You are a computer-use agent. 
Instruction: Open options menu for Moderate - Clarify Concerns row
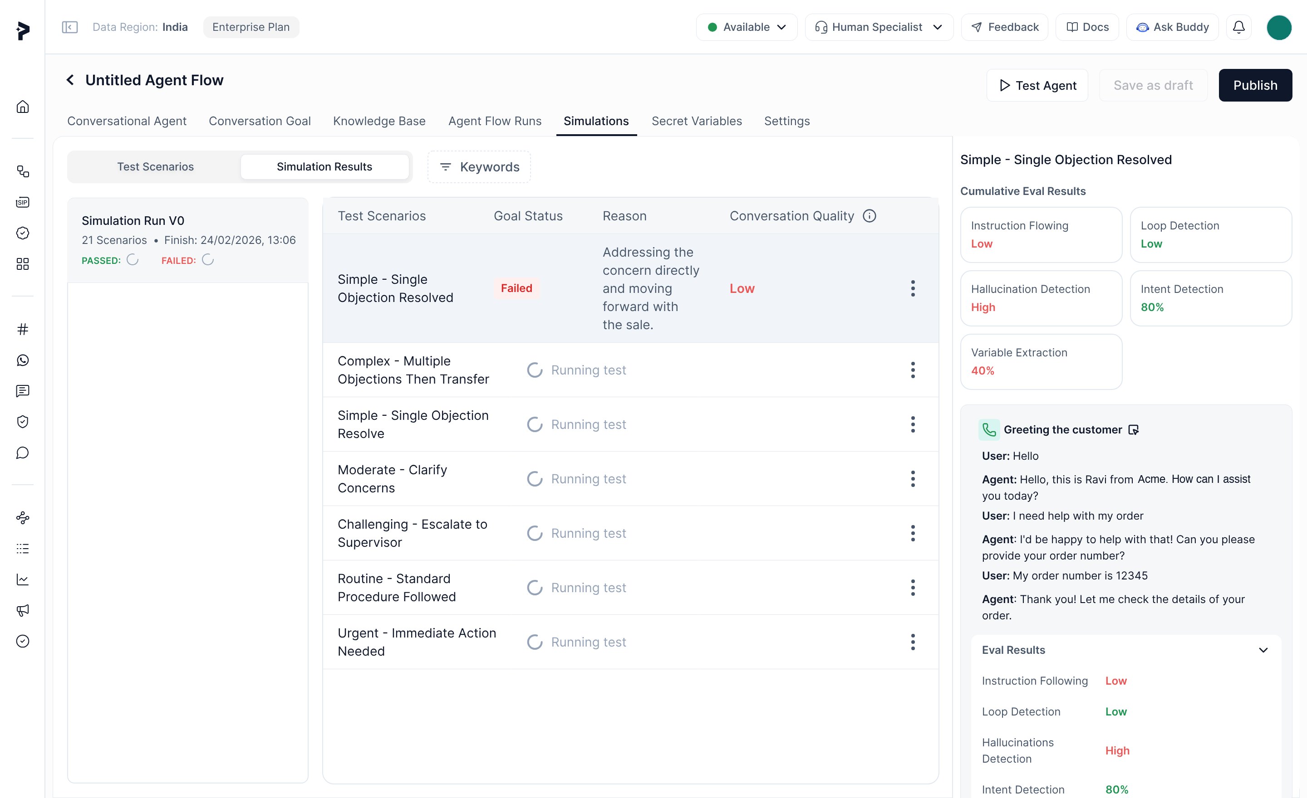(x=912, y=478)
